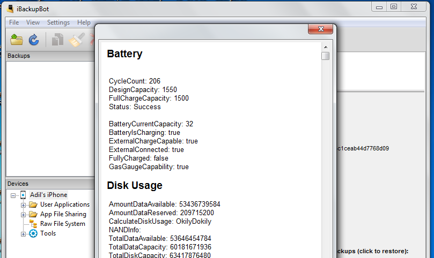Expand the User Applications node
The image size is (434, 258).
coord(23,205)
